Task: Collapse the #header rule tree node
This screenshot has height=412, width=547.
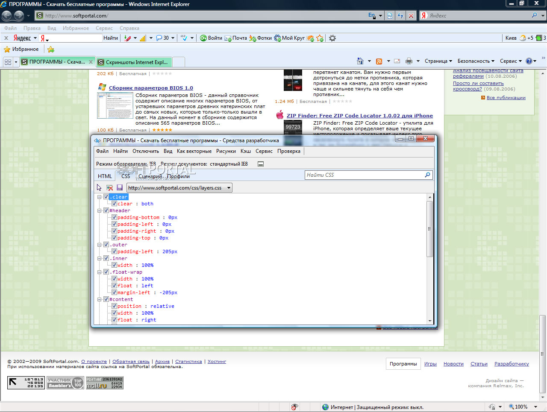Action: (x=100, y=210)
